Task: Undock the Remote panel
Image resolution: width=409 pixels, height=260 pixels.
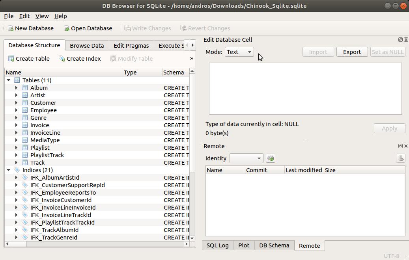Action: coord(400,146)
